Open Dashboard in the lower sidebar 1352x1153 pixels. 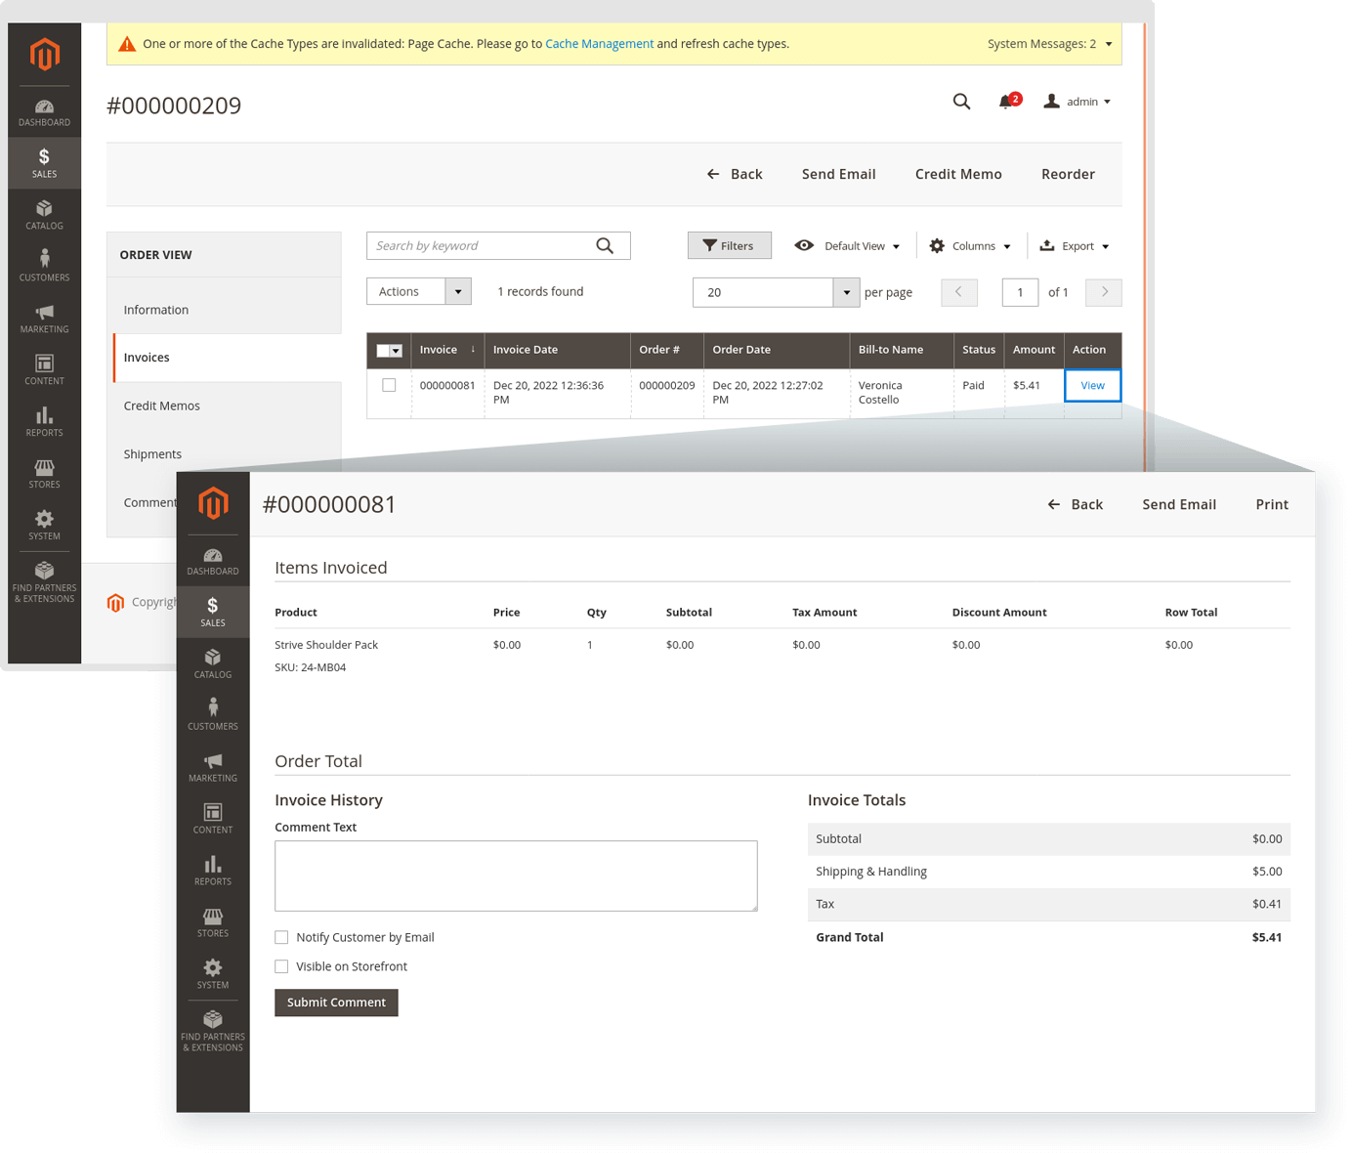[x=212, y=561]
